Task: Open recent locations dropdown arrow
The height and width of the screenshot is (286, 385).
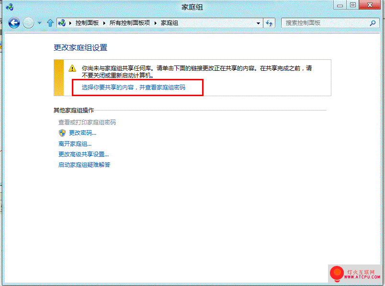Action: tap(40, 23)
